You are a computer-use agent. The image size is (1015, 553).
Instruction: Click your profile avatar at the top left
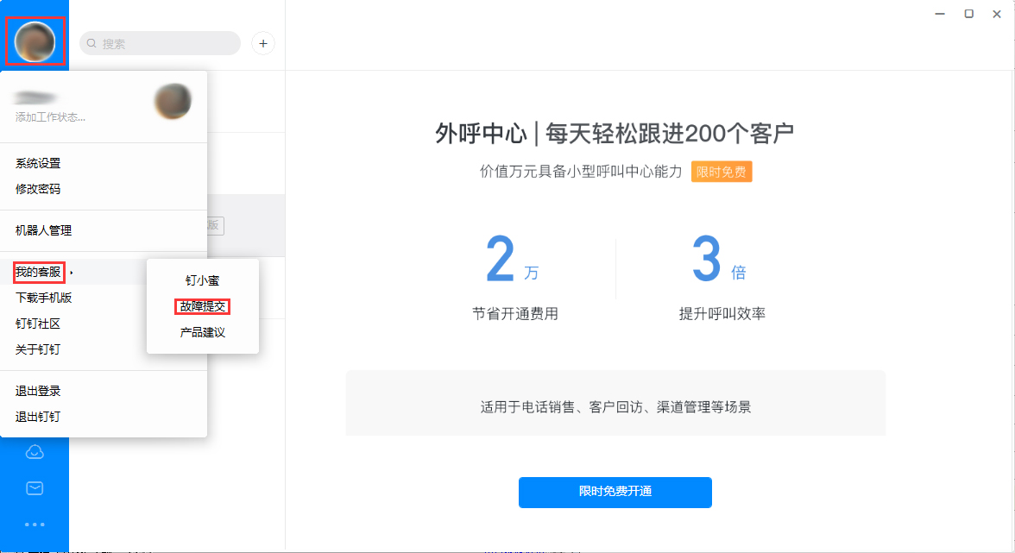pos(35,41)
